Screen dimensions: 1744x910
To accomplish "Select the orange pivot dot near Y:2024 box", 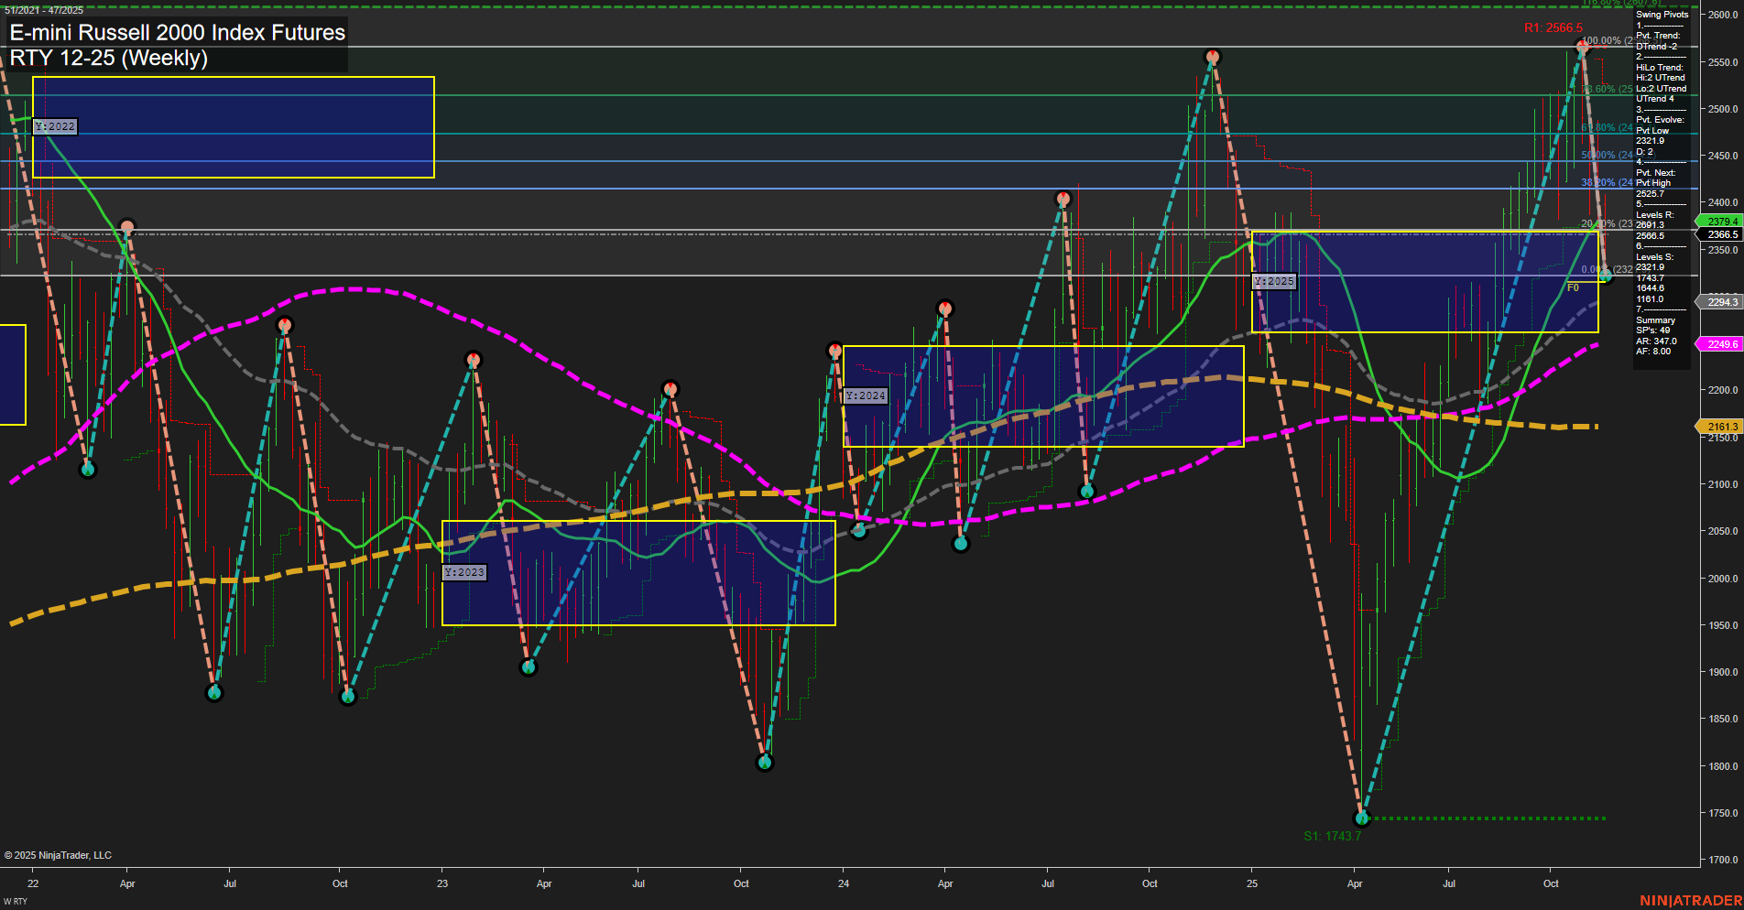I will (x=834, y=348).
